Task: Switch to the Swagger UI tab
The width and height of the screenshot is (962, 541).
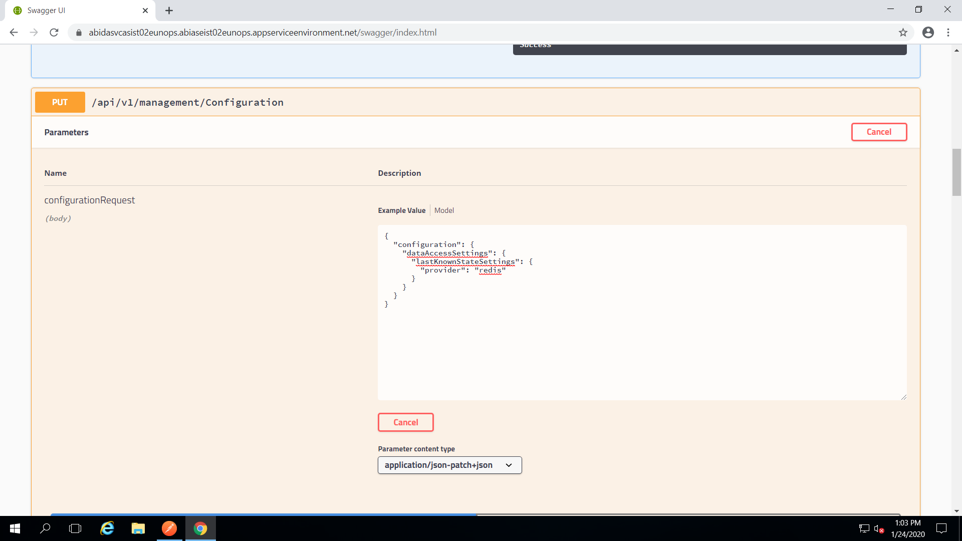Action: [80, 11]
